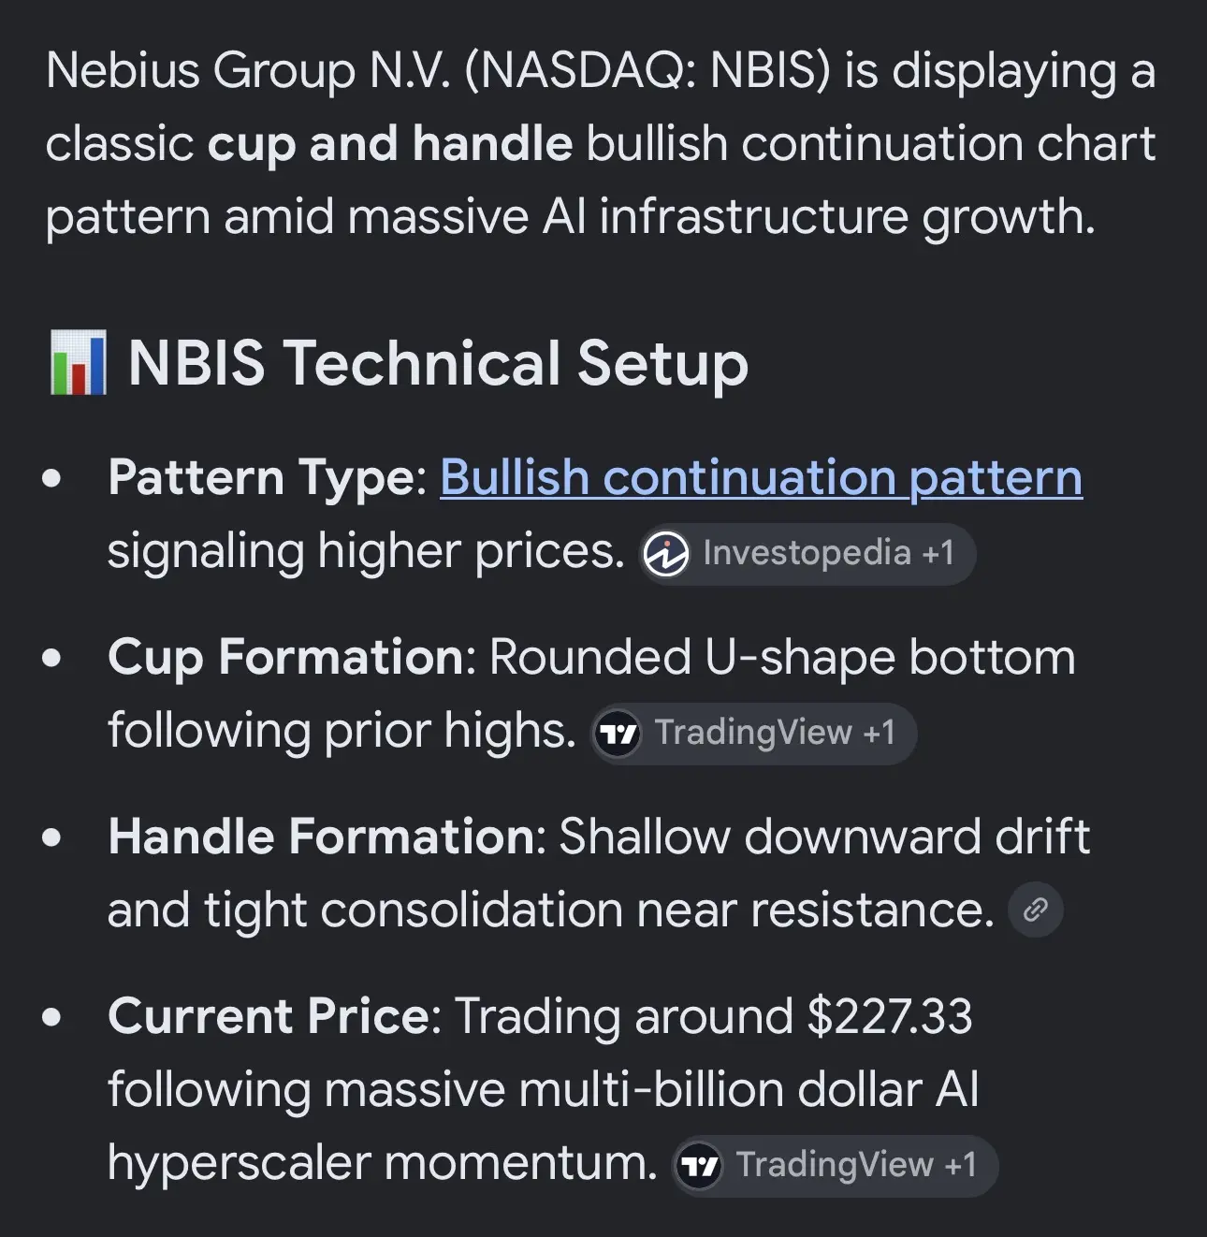
Task: Expand +1 sources in Cup Formation chip
Action: click(x=879, y=733)
